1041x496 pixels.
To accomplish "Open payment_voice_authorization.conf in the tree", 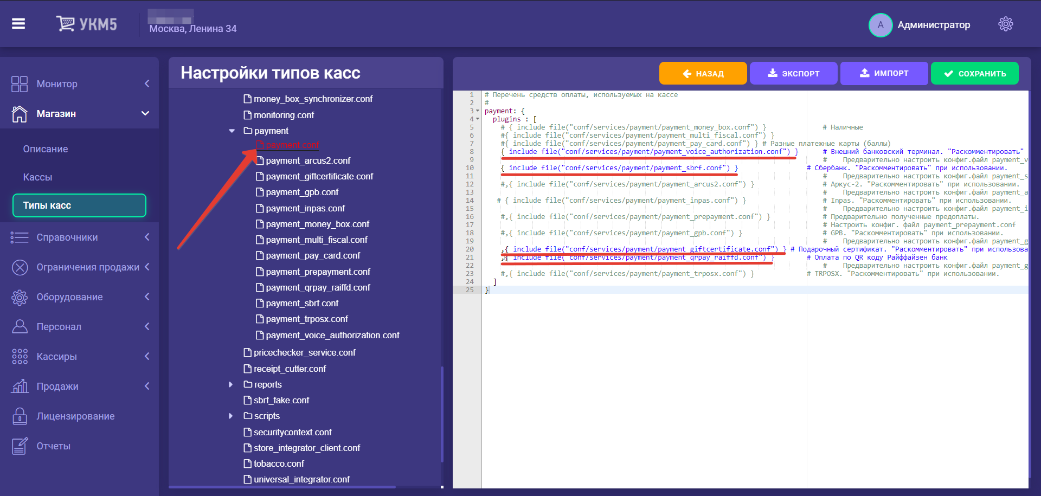I will tap(332, 335).
